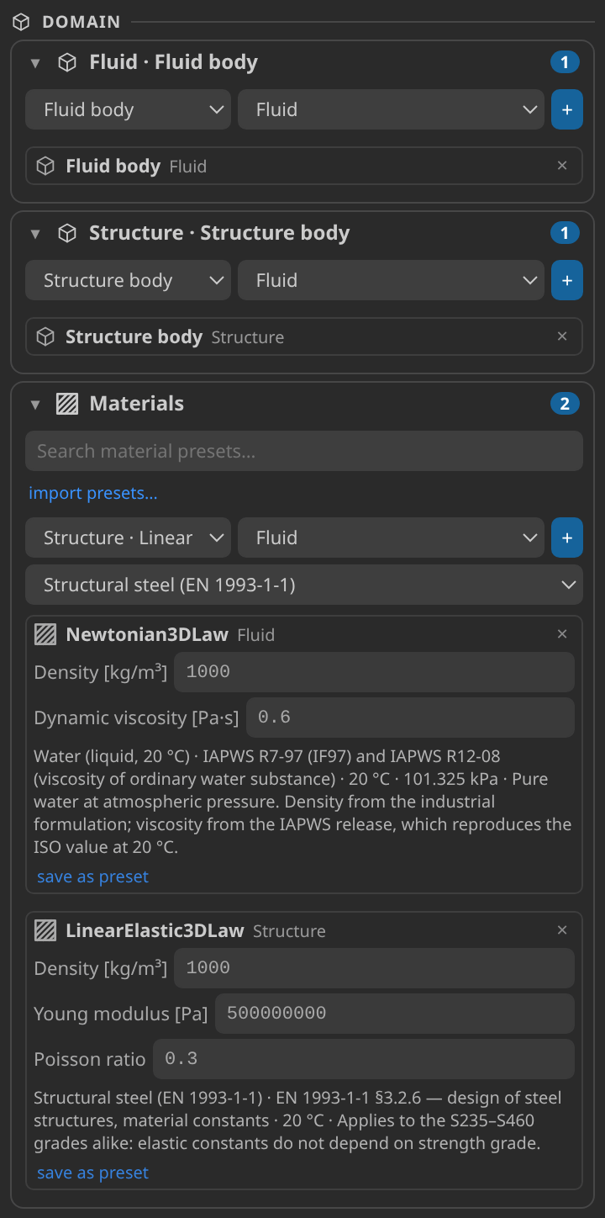This screenshot has width=605, height=1218.
Task: Click the Newtonian3DLaw Density field
Action: tap(375, 672)
